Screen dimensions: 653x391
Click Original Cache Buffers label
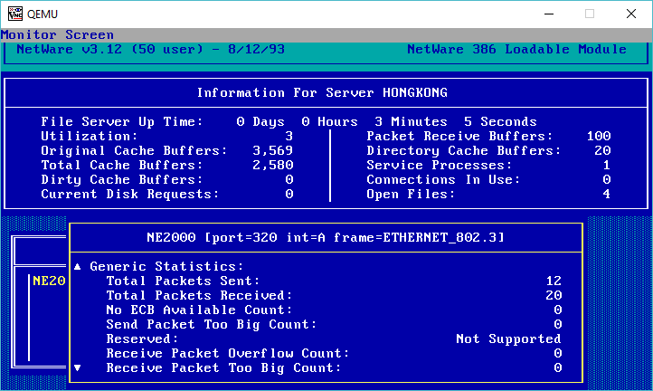point(134,150)
